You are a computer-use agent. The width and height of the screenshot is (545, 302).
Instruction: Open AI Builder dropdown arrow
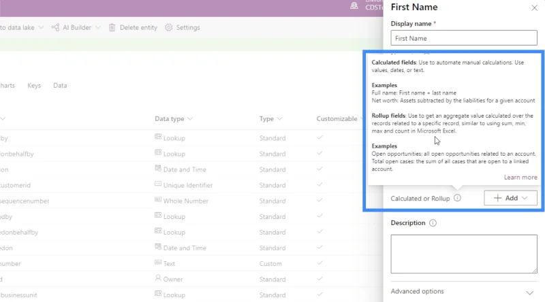tap(98, 27)
